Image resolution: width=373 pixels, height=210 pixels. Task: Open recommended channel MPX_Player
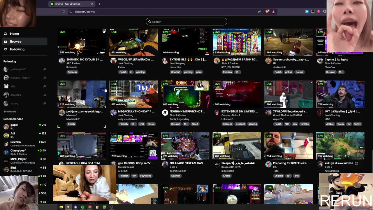click(x=25, y=160)
